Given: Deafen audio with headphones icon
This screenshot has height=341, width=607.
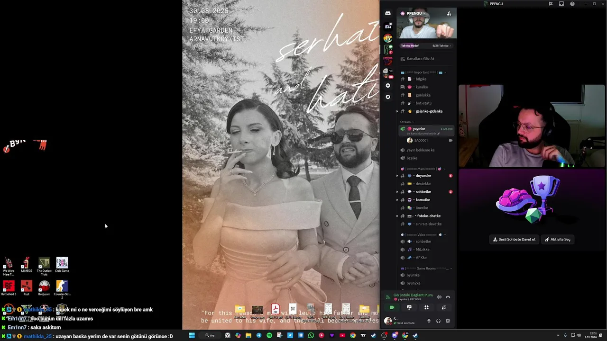Looking at the screenshot, I should 438,321.
